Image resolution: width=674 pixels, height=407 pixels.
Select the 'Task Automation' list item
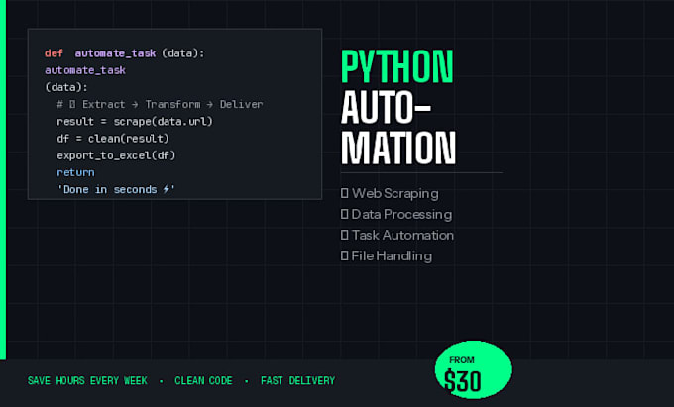pyautogui.click(x=397, y=236)
